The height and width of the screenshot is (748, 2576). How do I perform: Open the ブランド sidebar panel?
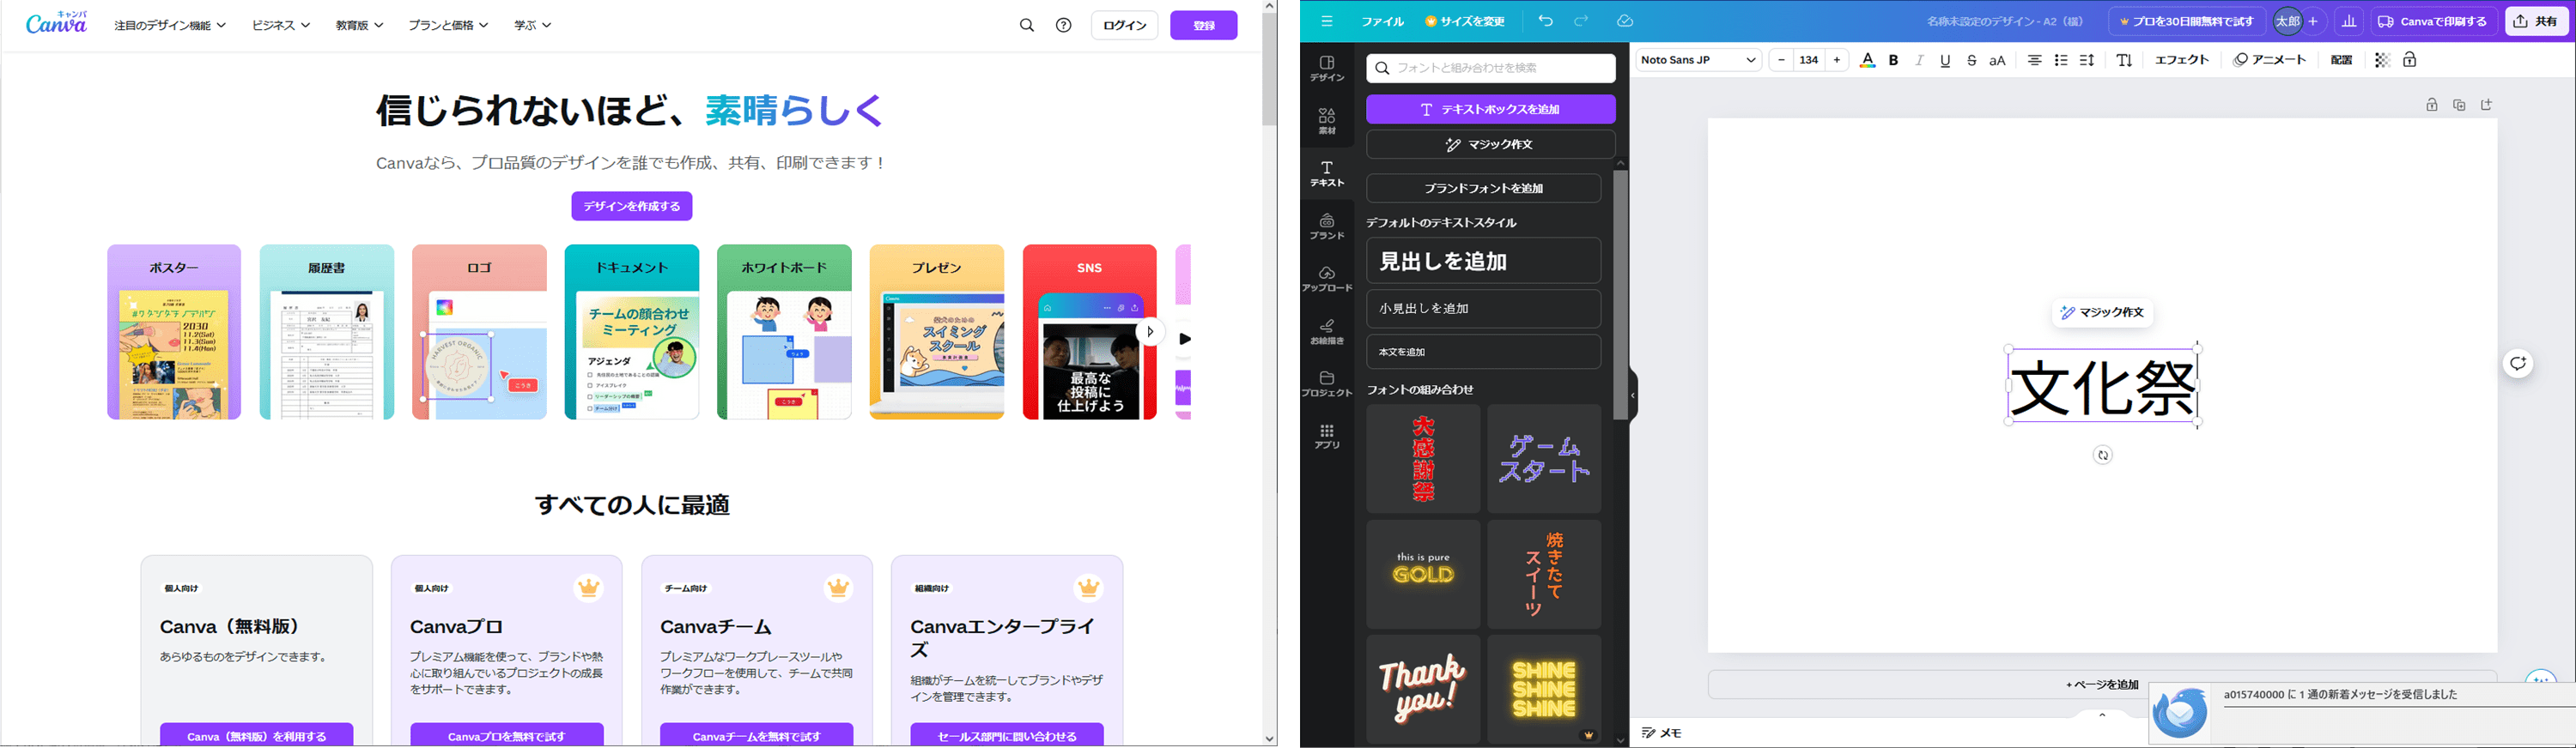1327,226
